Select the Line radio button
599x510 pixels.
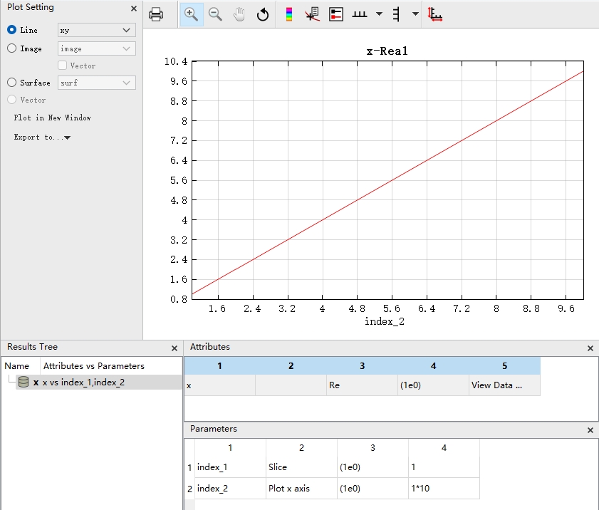click(x=12, y=30)
